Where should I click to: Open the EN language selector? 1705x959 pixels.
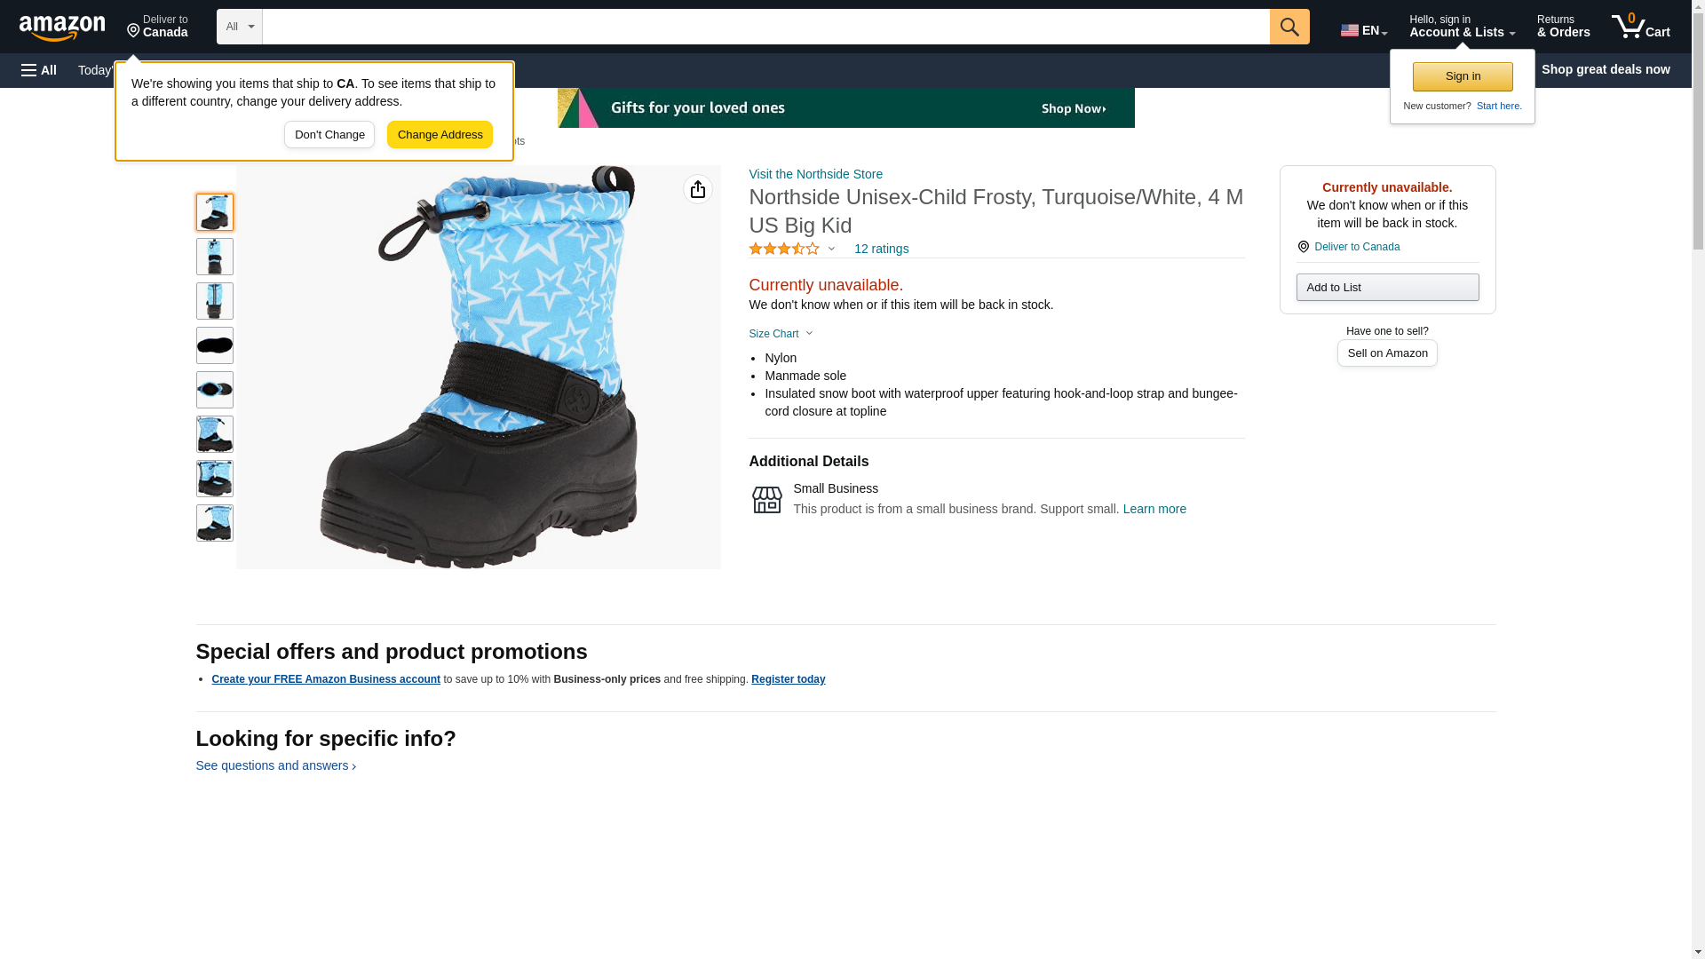click(1363, 30)
